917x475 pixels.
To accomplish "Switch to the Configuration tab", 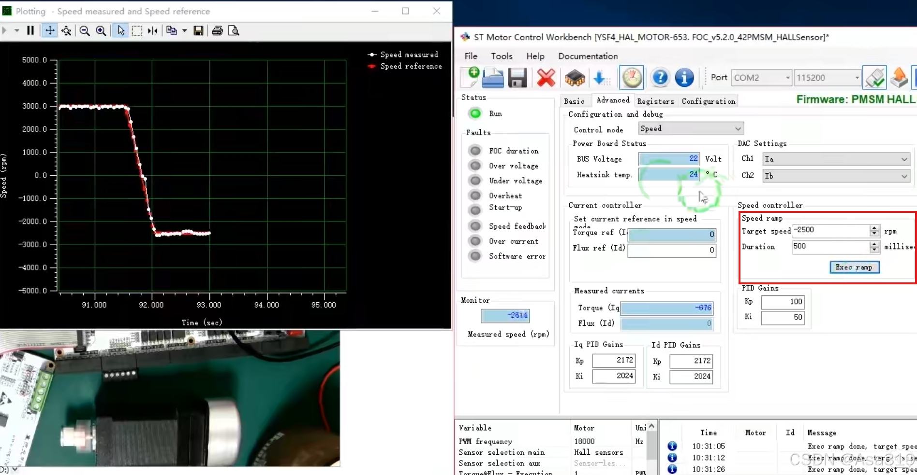I will (709, 101).
